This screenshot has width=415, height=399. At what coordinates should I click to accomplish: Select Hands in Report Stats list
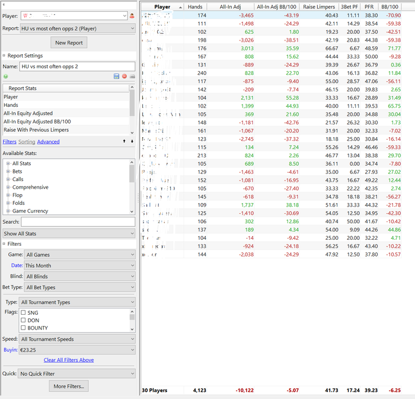(x=66, y=105)
